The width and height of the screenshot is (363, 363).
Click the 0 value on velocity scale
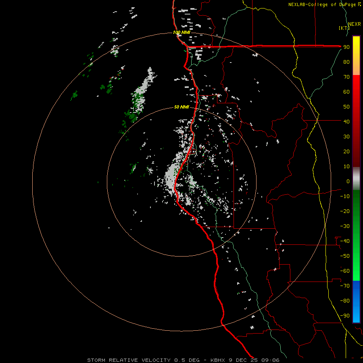348,181
